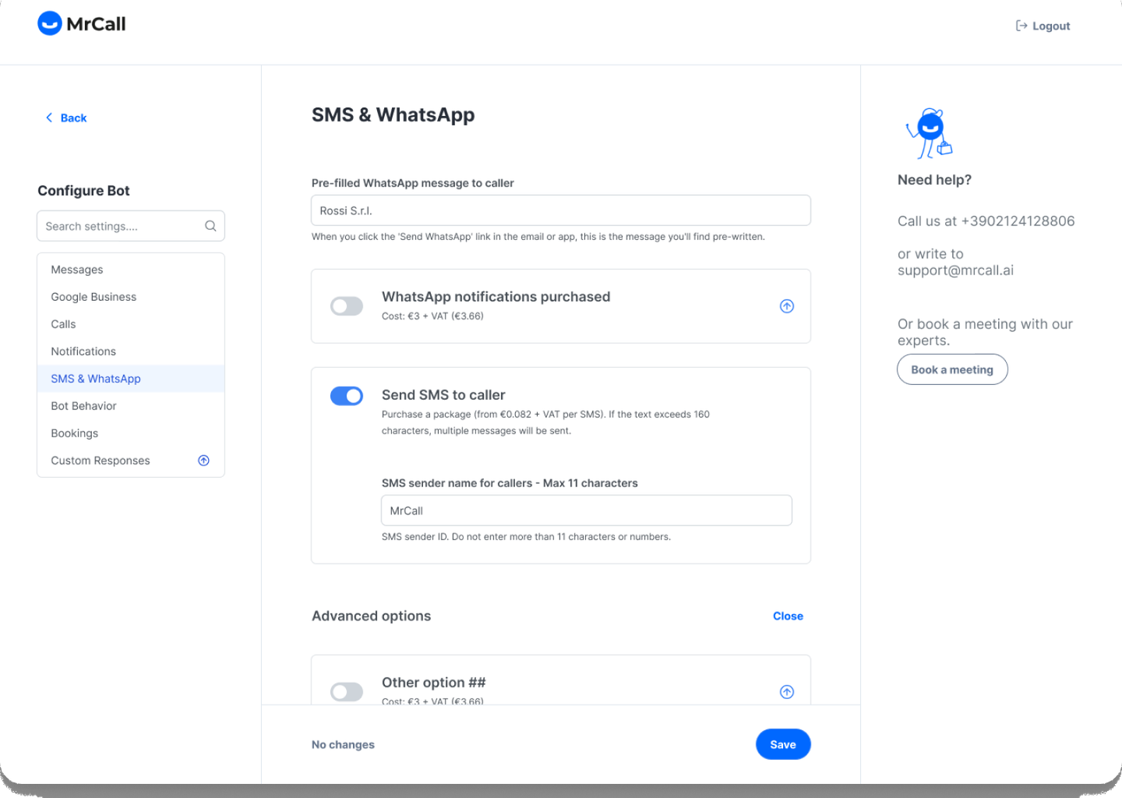This screenshot has width=1122, height=798.
Task: Open the Messages settings section
Action: 131,270
